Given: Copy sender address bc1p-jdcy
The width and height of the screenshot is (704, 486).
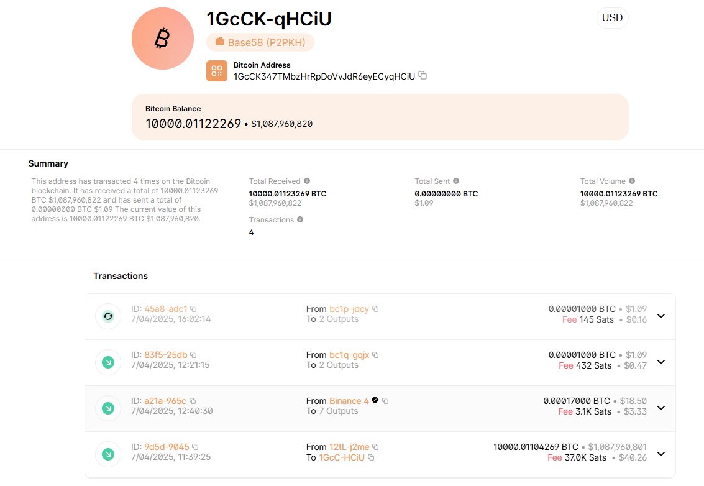Looking at the screenshot, I should [x=375, y=309].
